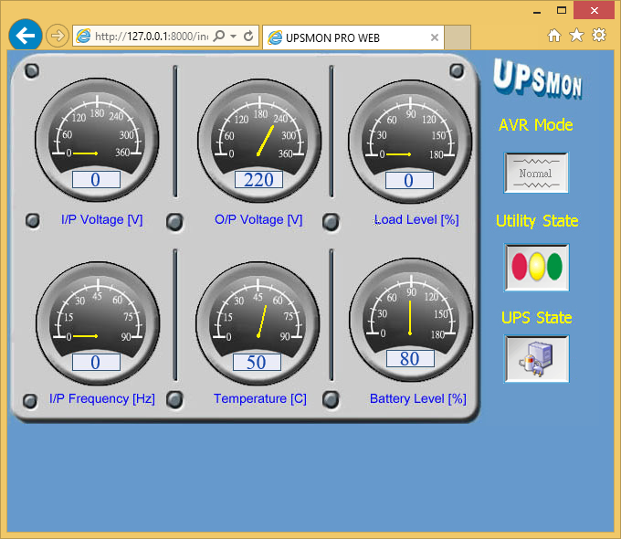Image resolution: width=621 pixels, height=539 pixels.
Task: Click the browser Forward arrow button
Action: tap(58, 36)
